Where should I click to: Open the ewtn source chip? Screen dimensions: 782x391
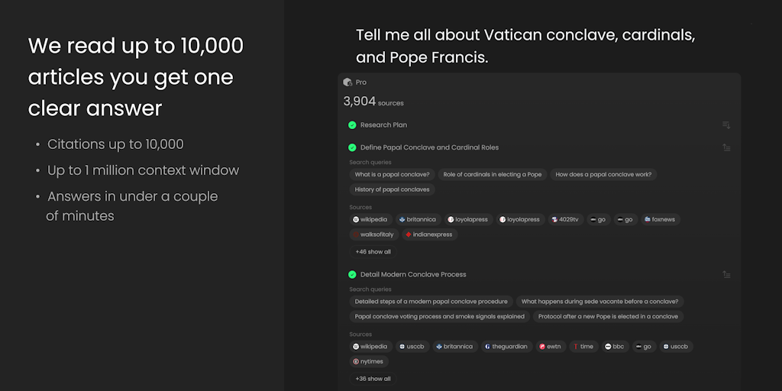click(551, 347)
